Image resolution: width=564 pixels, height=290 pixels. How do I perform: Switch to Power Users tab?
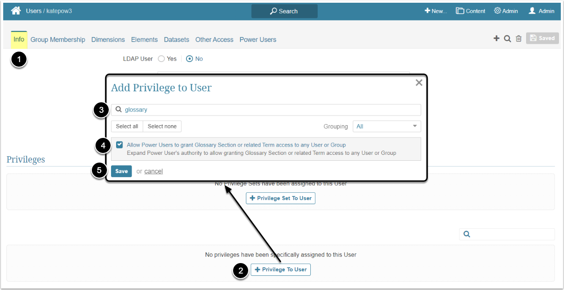[258, 40]
